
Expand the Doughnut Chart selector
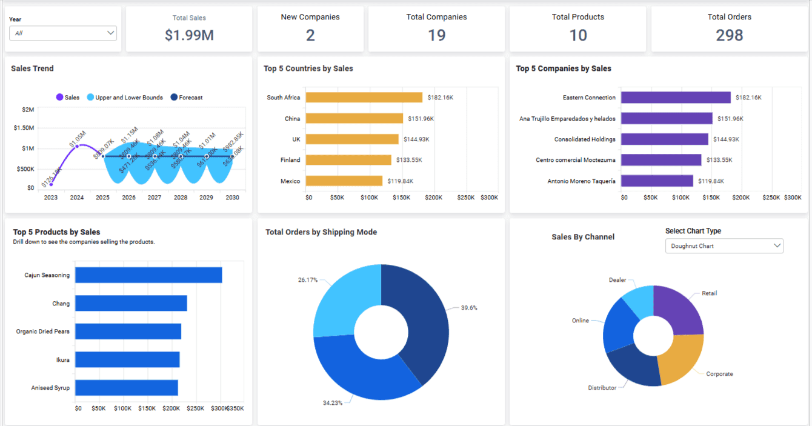724,245
